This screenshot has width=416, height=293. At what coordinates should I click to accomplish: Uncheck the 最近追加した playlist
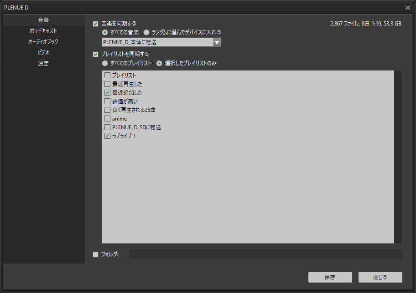coord(108,93)
